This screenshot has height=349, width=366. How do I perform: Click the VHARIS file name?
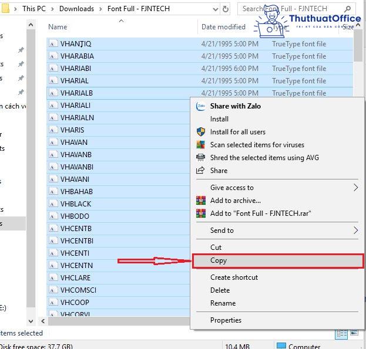[x=72, y=130]
